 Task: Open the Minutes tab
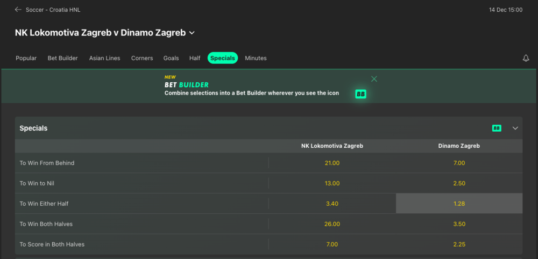pos(256,58)
